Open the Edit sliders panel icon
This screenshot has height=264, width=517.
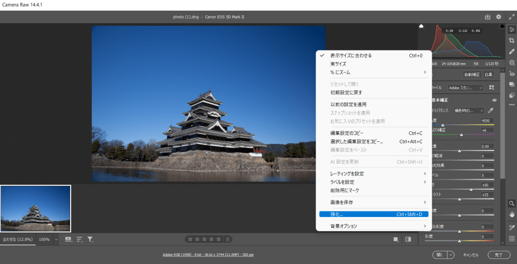click(511, 29)
